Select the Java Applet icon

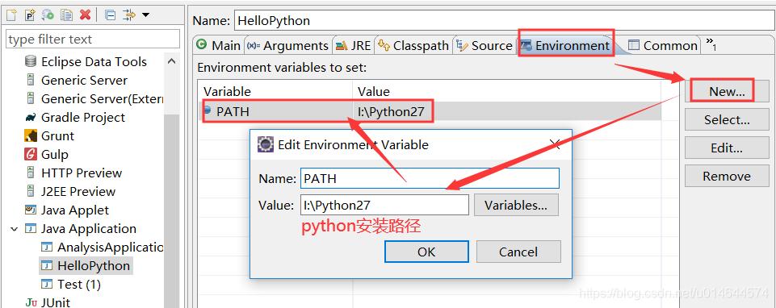[31, 210]
